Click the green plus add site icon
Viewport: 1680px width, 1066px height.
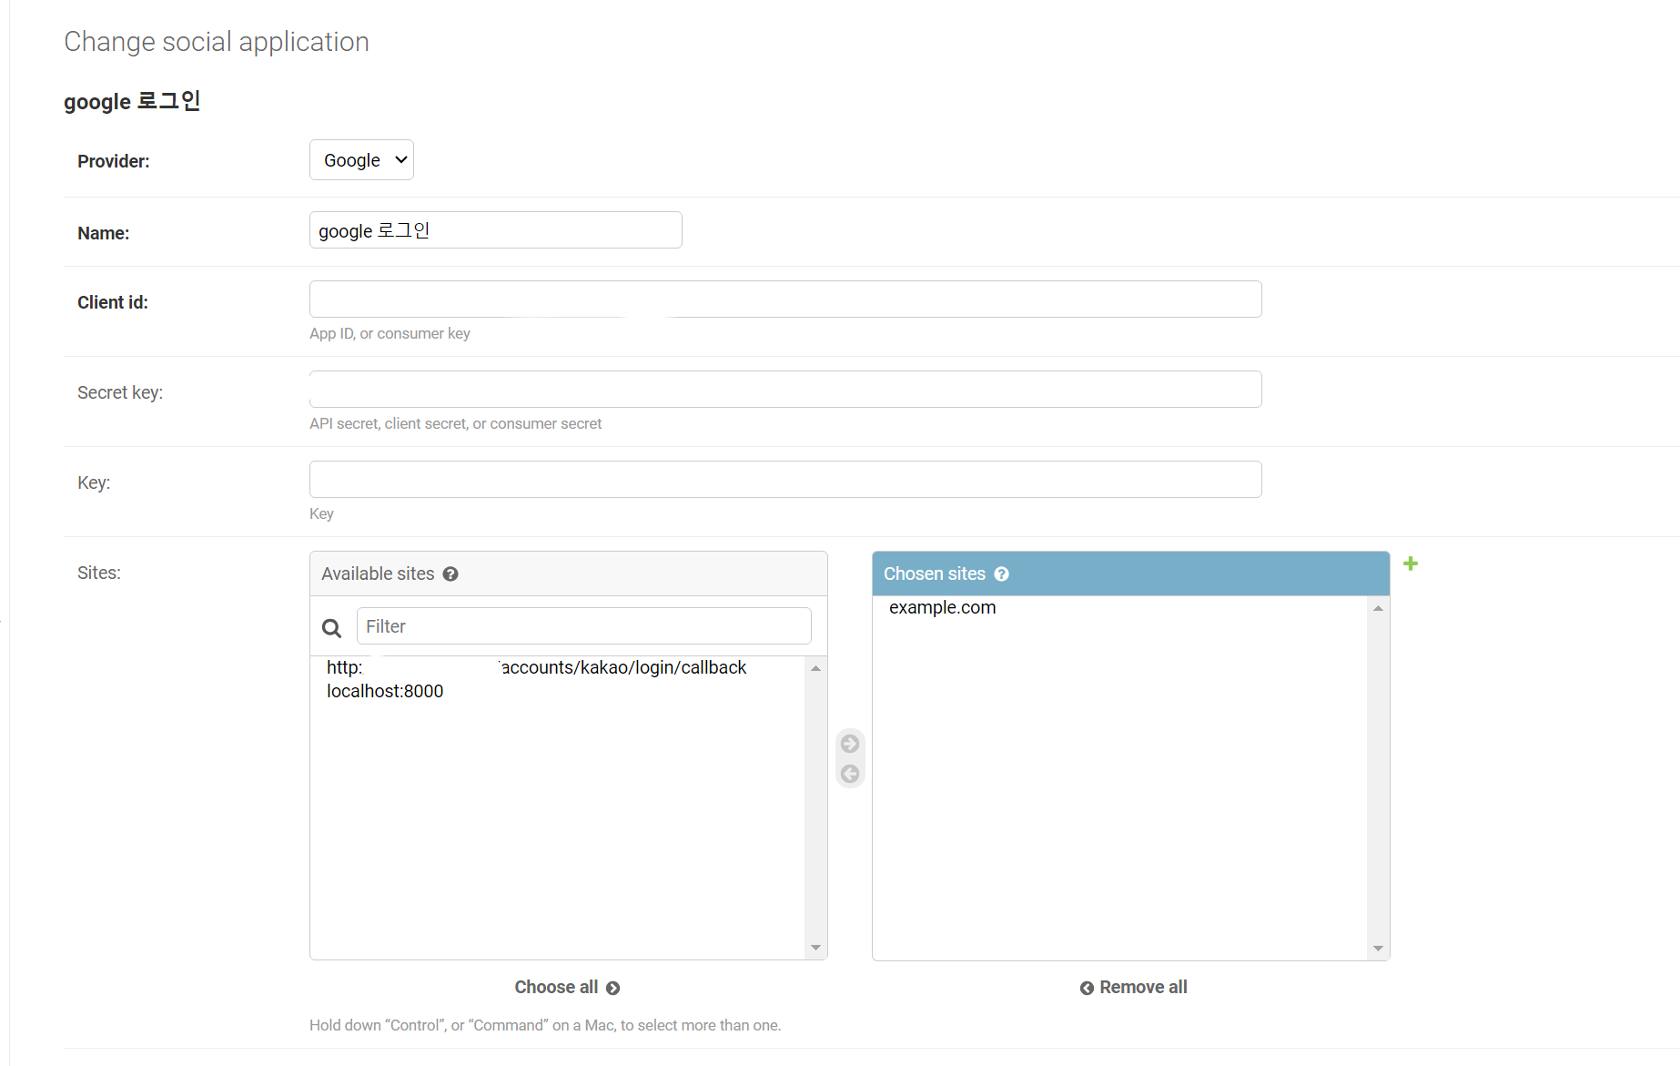[x=1411, y=564]
